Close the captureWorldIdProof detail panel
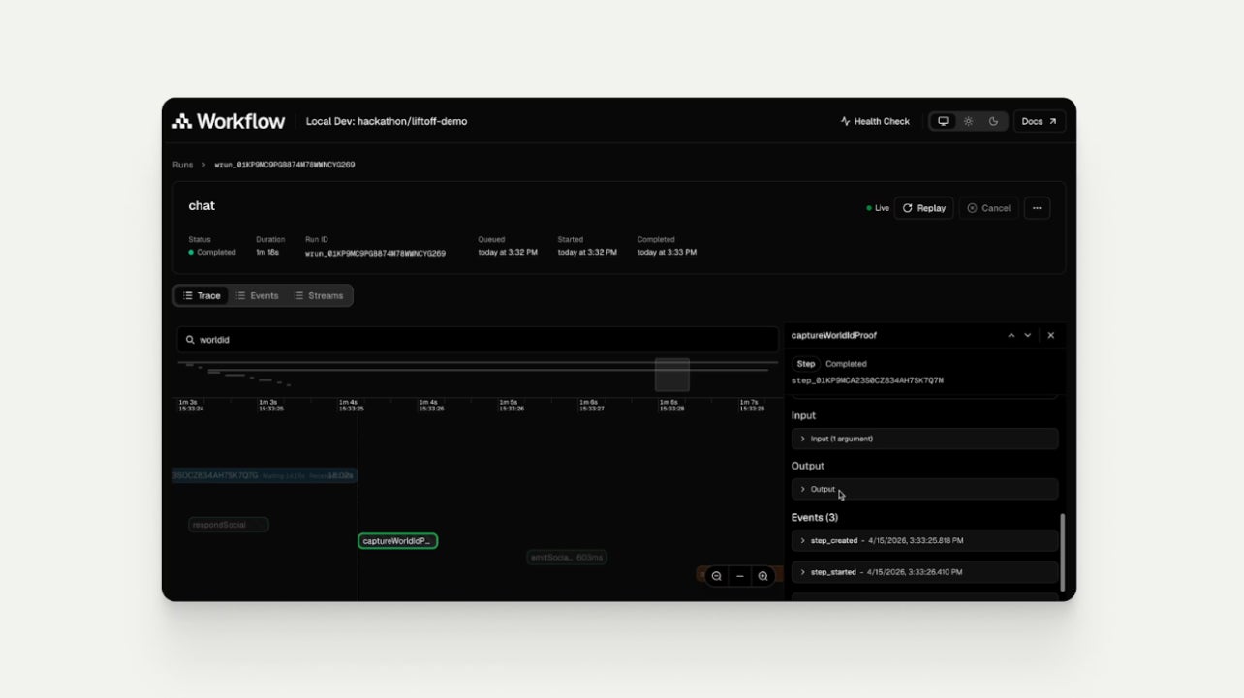This screenshot has height=698, width=1244. click(x=1051, y=335)
